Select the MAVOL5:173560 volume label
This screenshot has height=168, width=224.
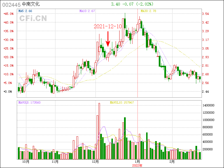29,102
